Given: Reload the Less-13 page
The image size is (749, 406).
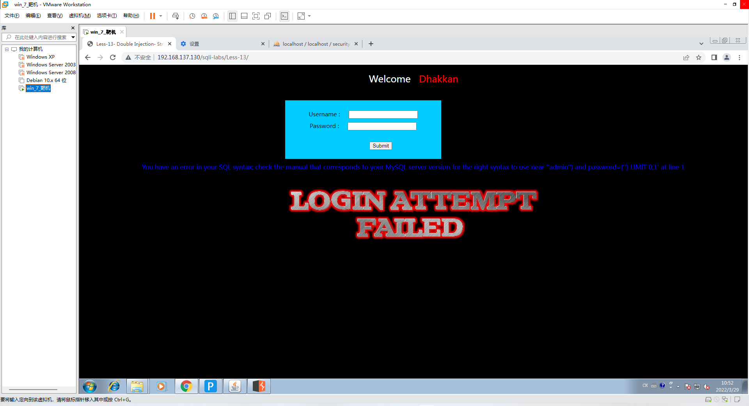Looking at the screenshot, I should coord(113,57).
